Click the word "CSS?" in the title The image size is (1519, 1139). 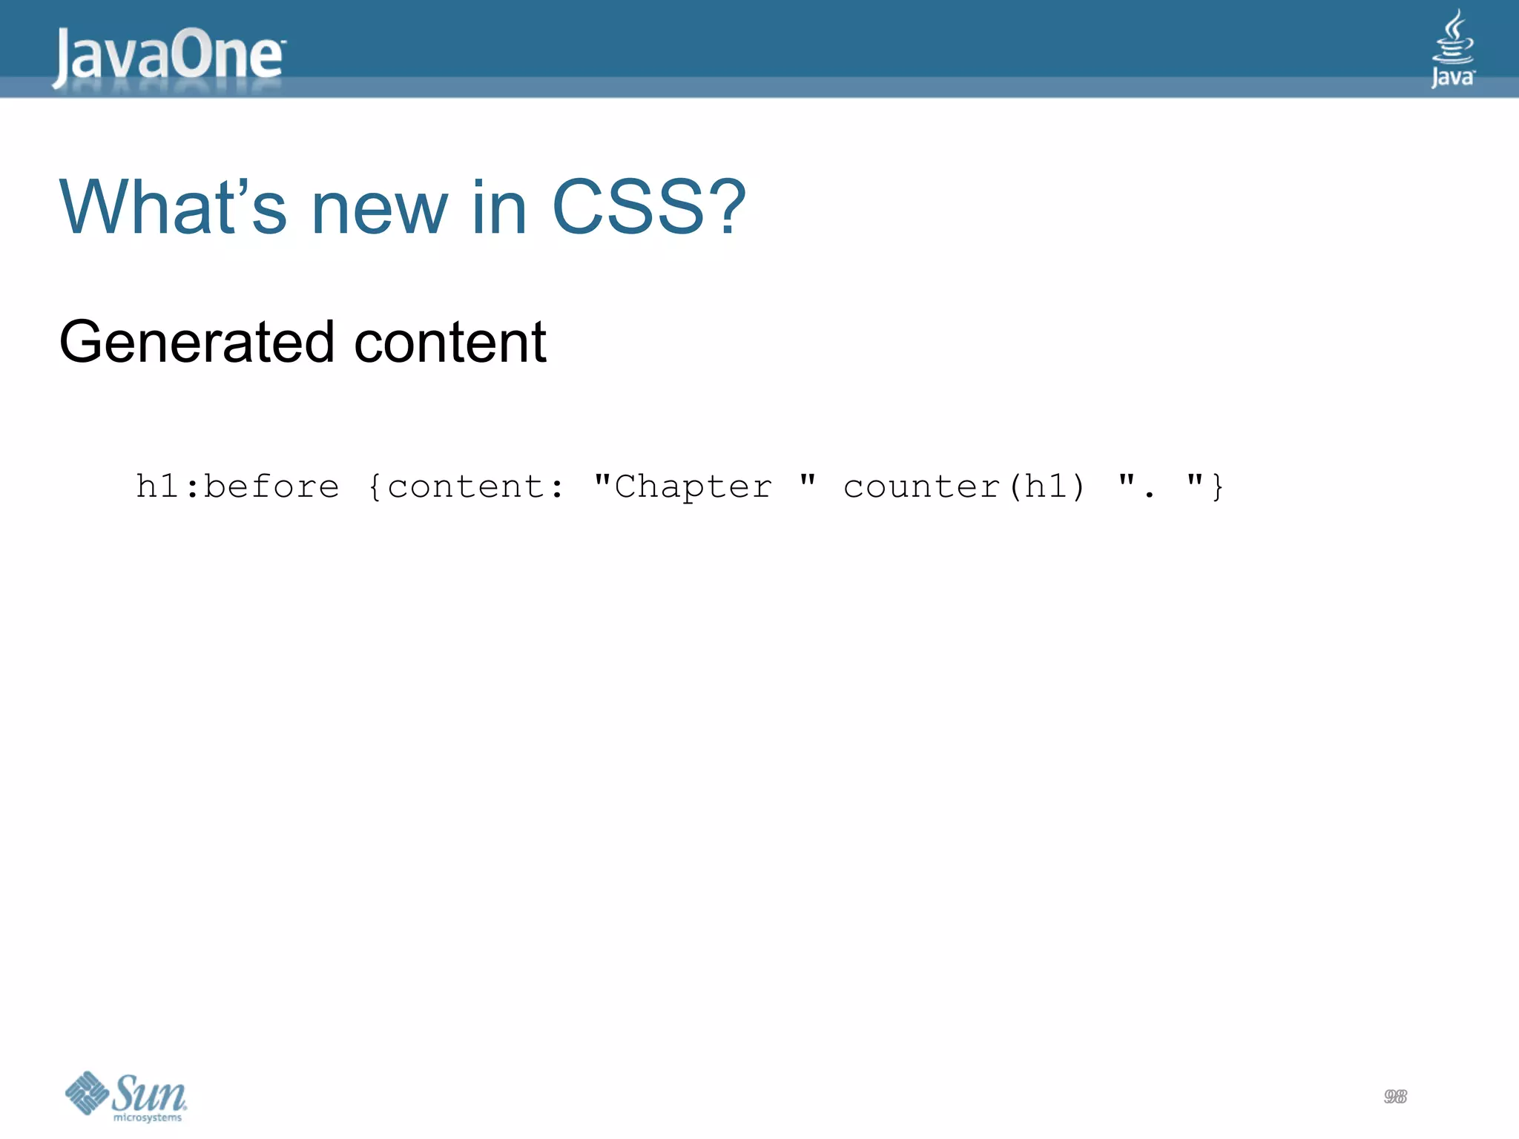pyautogui.click(x=648, y=208)
